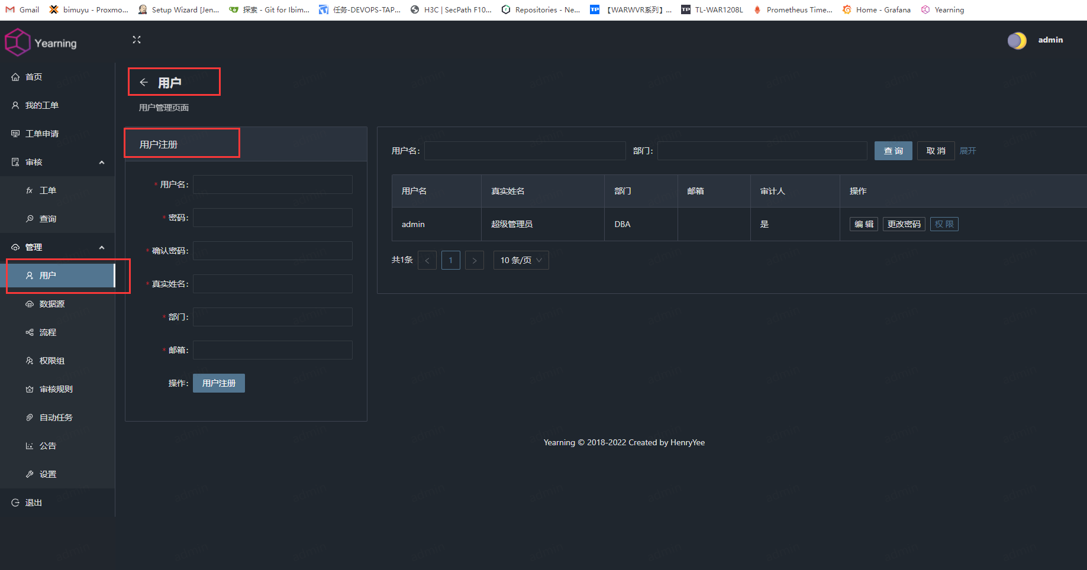
Task: Click the 审核 document icon
Action: coord(15,162)
